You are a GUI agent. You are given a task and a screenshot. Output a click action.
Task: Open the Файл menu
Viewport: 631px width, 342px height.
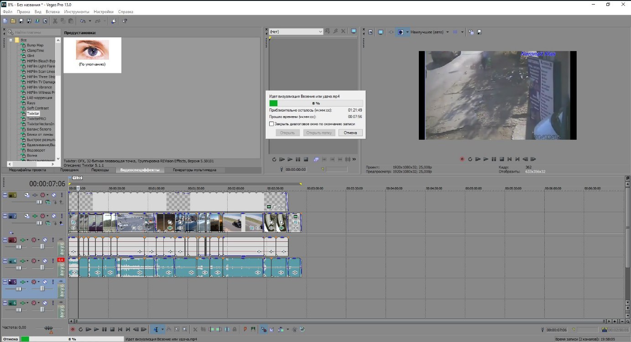(7, 11)
